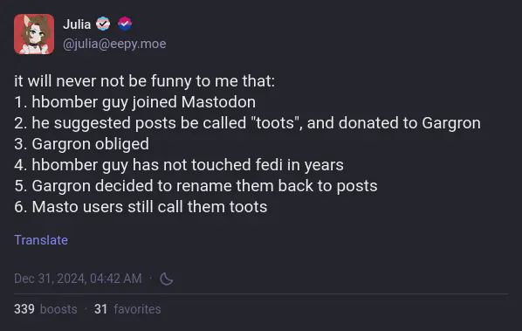Select the line about hbomber guy joining
This screenshot has width=522, height=331.
(x=135, y=102)
